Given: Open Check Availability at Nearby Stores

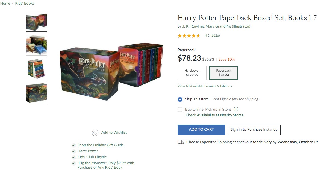Looking at the screenshot, I should pos(214,115).
